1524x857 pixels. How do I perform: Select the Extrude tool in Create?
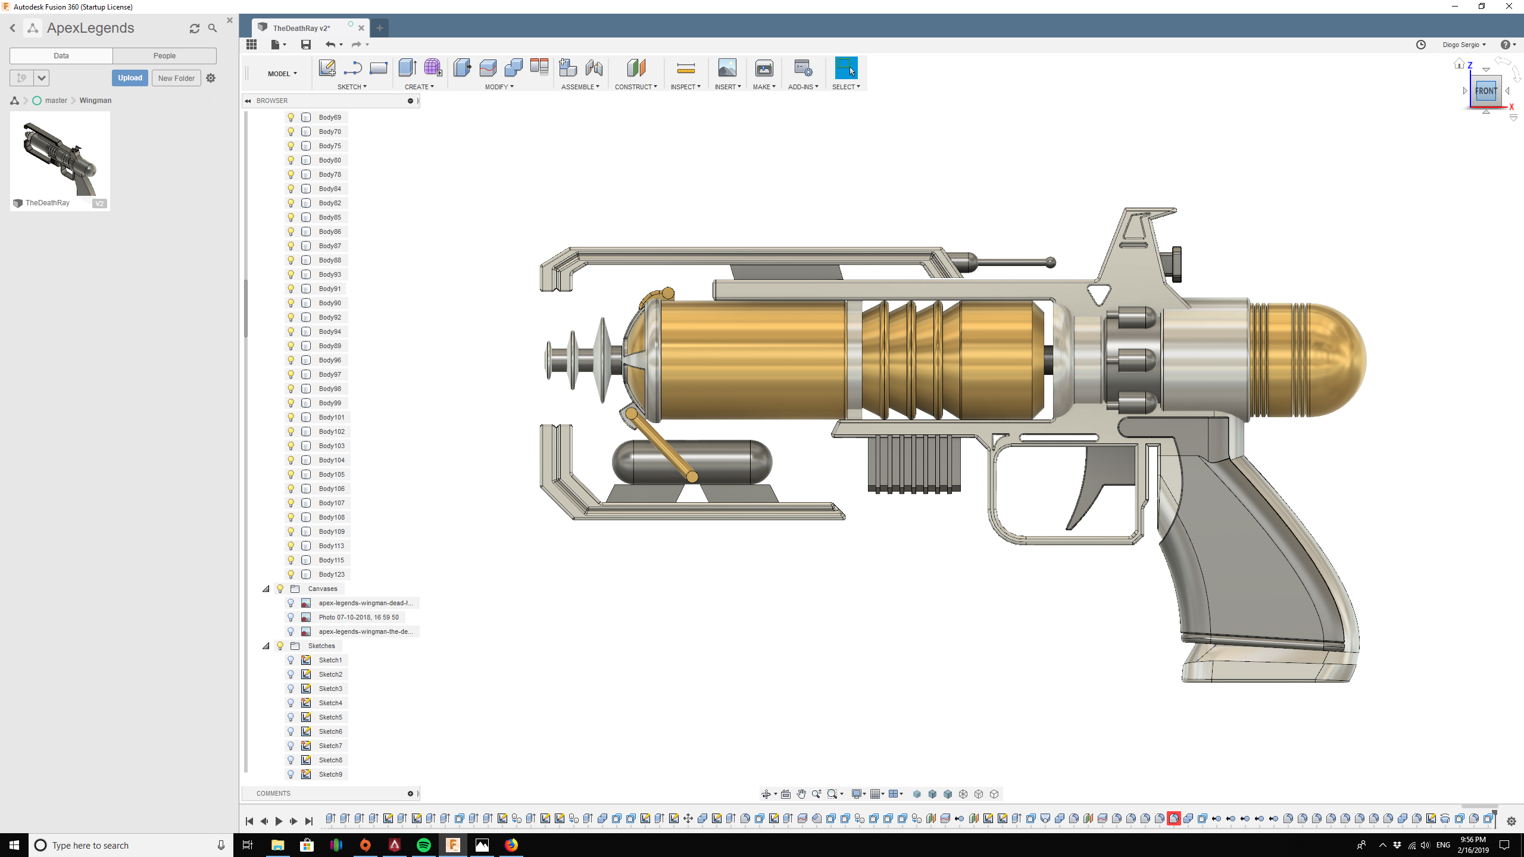click(407, 68)
